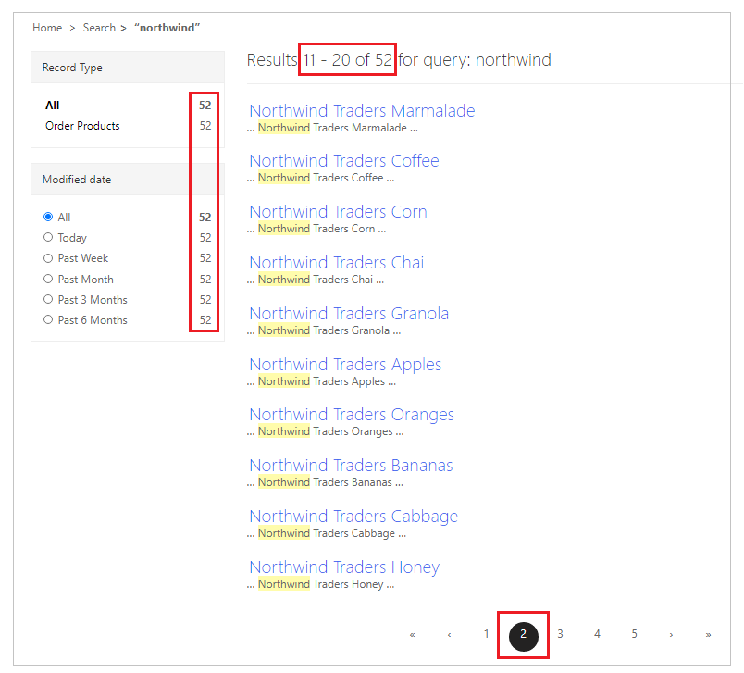Viewport: 744px width, 673px height.
Task: Jump to last page of results
Action: pyautogui.click(x=708, y=634)
